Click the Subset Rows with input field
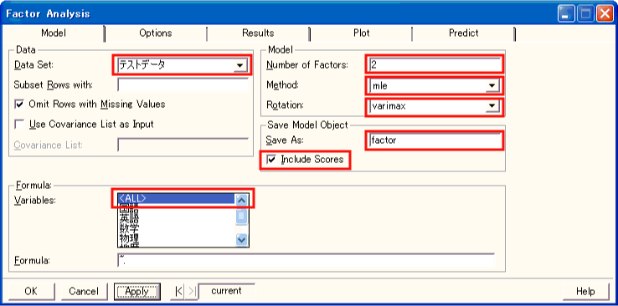618x306 pixels. click(183, 84)
